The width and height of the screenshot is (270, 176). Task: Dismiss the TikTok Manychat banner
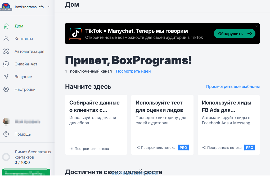click(x=256, y=26)
